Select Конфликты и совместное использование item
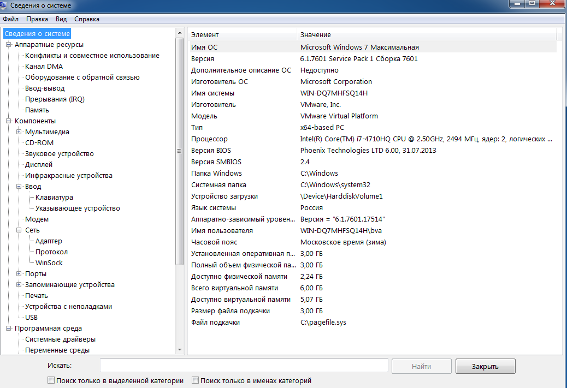567x388 pixels. (92, 56)
